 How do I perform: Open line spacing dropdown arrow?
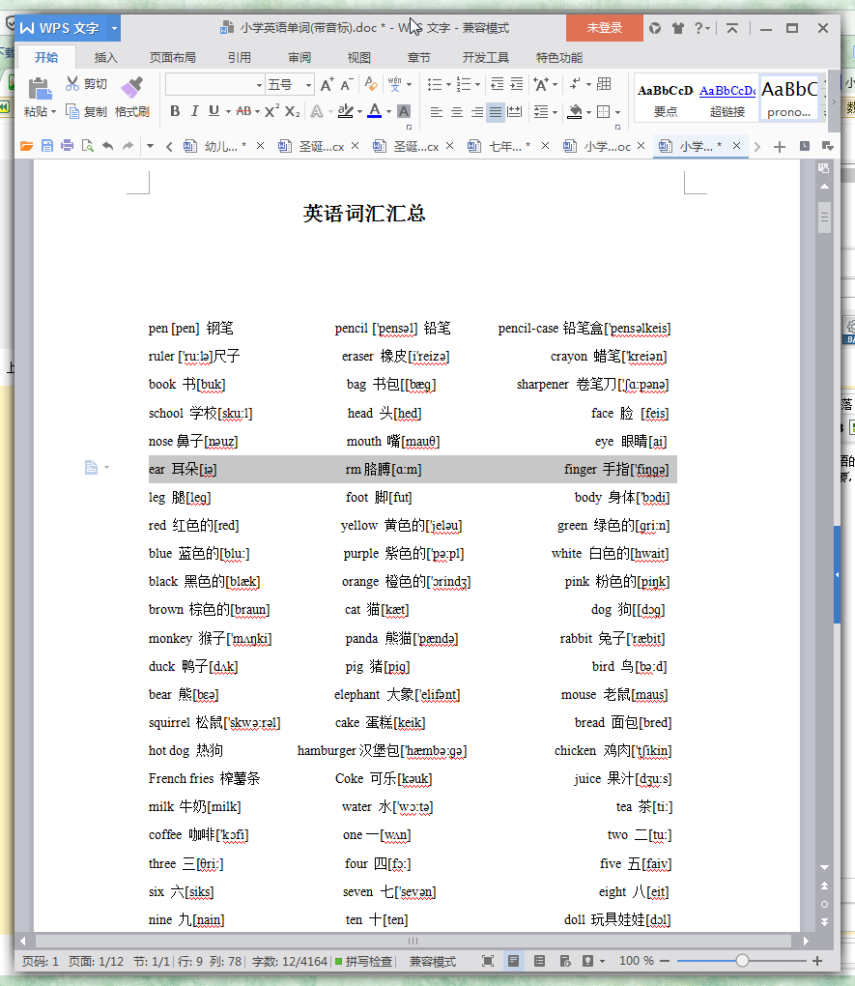(x=555, y=112)
